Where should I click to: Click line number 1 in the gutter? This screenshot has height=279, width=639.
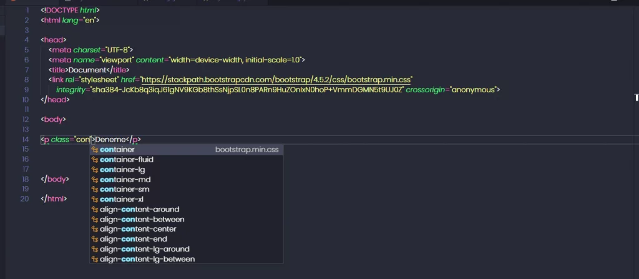[27, 10]
